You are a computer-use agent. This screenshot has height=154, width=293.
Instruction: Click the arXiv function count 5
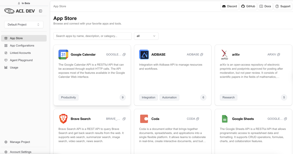pyautogui.click(x=284, y=97)
